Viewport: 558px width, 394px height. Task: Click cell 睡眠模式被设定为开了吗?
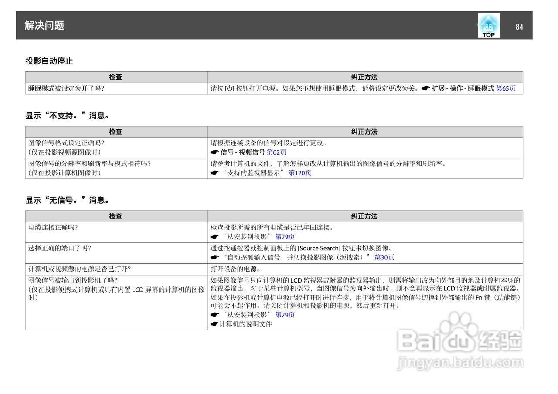(116, 88)
